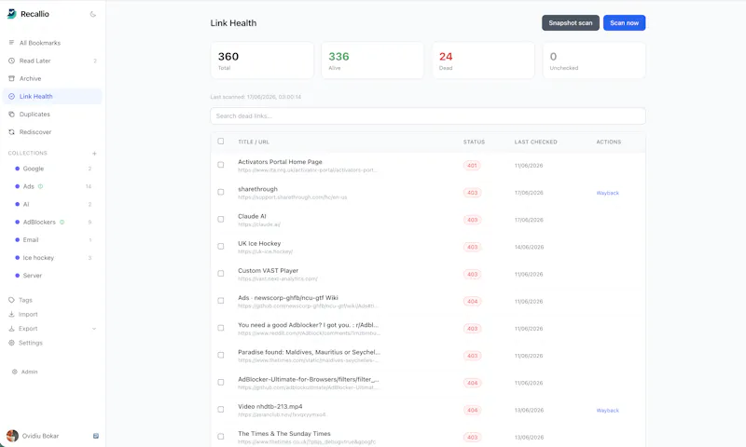Screen dimensions: 746x447
Task: Click the 401 status badge
Action: click(472, 166)
